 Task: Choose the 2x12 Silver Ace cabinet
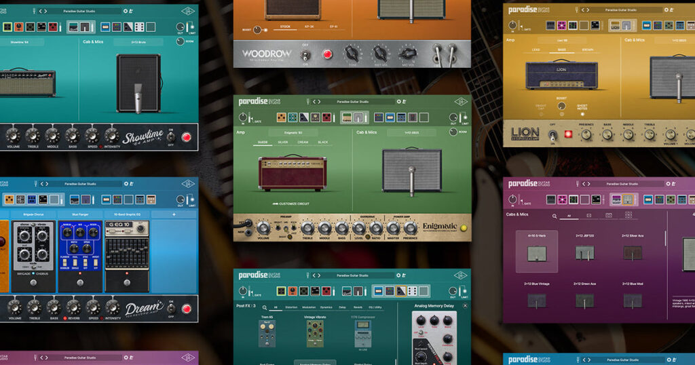point(633,250)
